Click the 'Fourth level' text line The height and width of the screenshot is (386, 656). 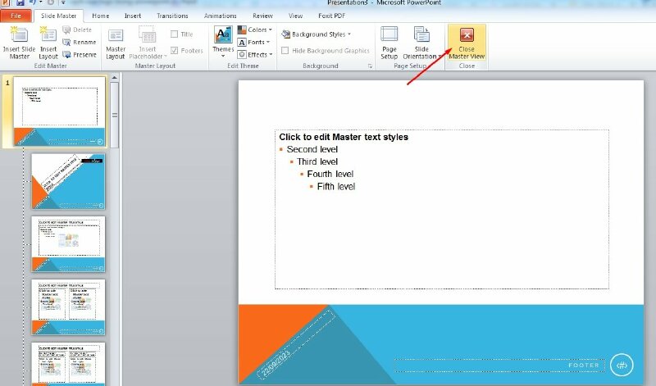pyautogui.click(x=330, y=174)
